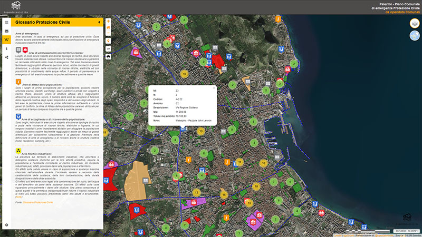Click the 'Aree di emergenza:' heading

pyautogui.click(x=27, y=34)
